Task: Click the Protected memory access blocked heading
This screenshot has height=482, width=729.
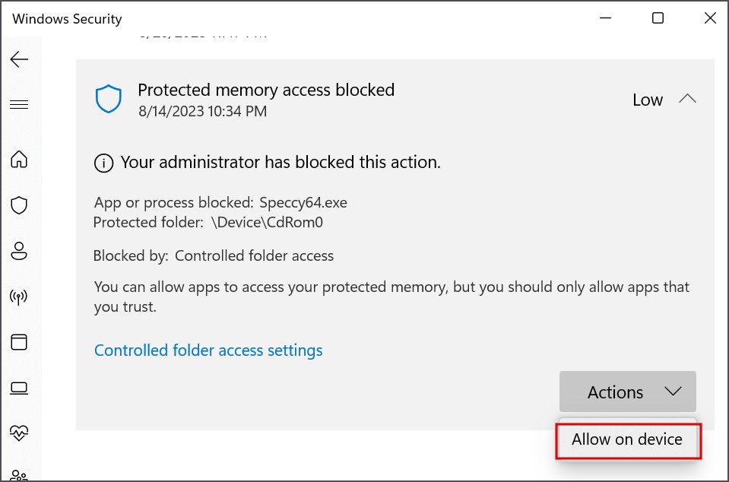Action: pos(266,90)
